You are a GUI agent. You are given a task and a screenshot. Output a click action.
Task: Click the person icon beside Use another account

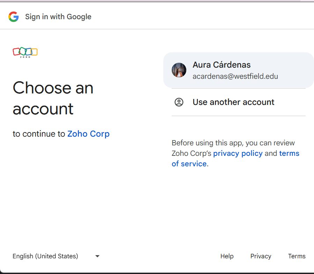coord(179,102)
